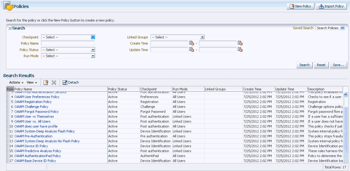Click the Update Time end date field
Viewport: 350px width, 171px height.
pos(218,50)
